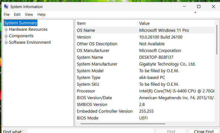Select the OS Manufacturer row label

coord(93,51)
